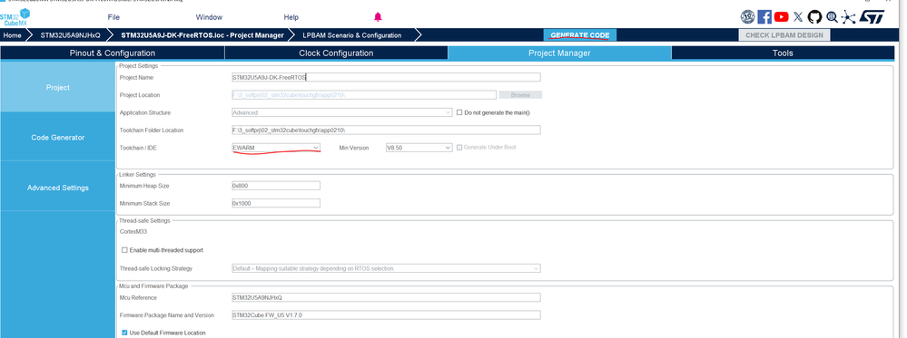This screenshot has height=338, width=907.
Task: Click the Project Name input field
Action: (x=386, y=77)
